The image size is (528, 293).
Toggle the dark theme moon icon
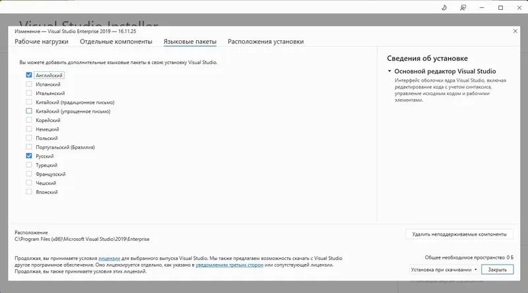tap(444, 8)
